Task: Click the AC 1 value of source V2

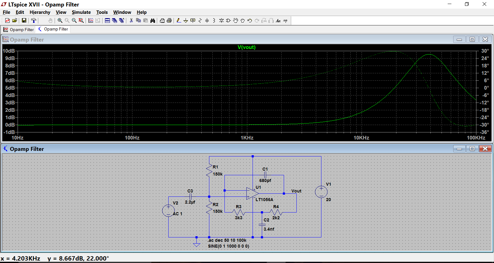Action: (x=178, y=214)
